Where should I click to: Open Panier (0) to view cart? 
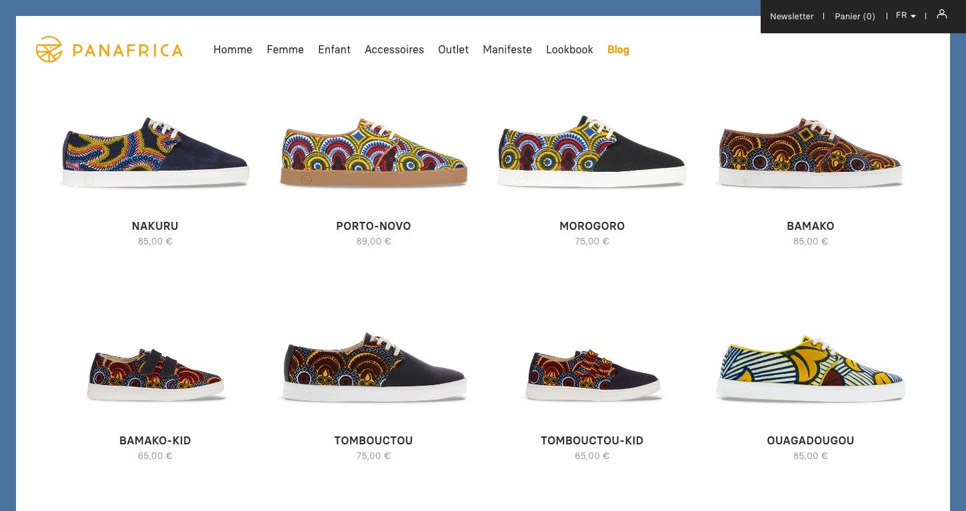click(x=855, y=16)
